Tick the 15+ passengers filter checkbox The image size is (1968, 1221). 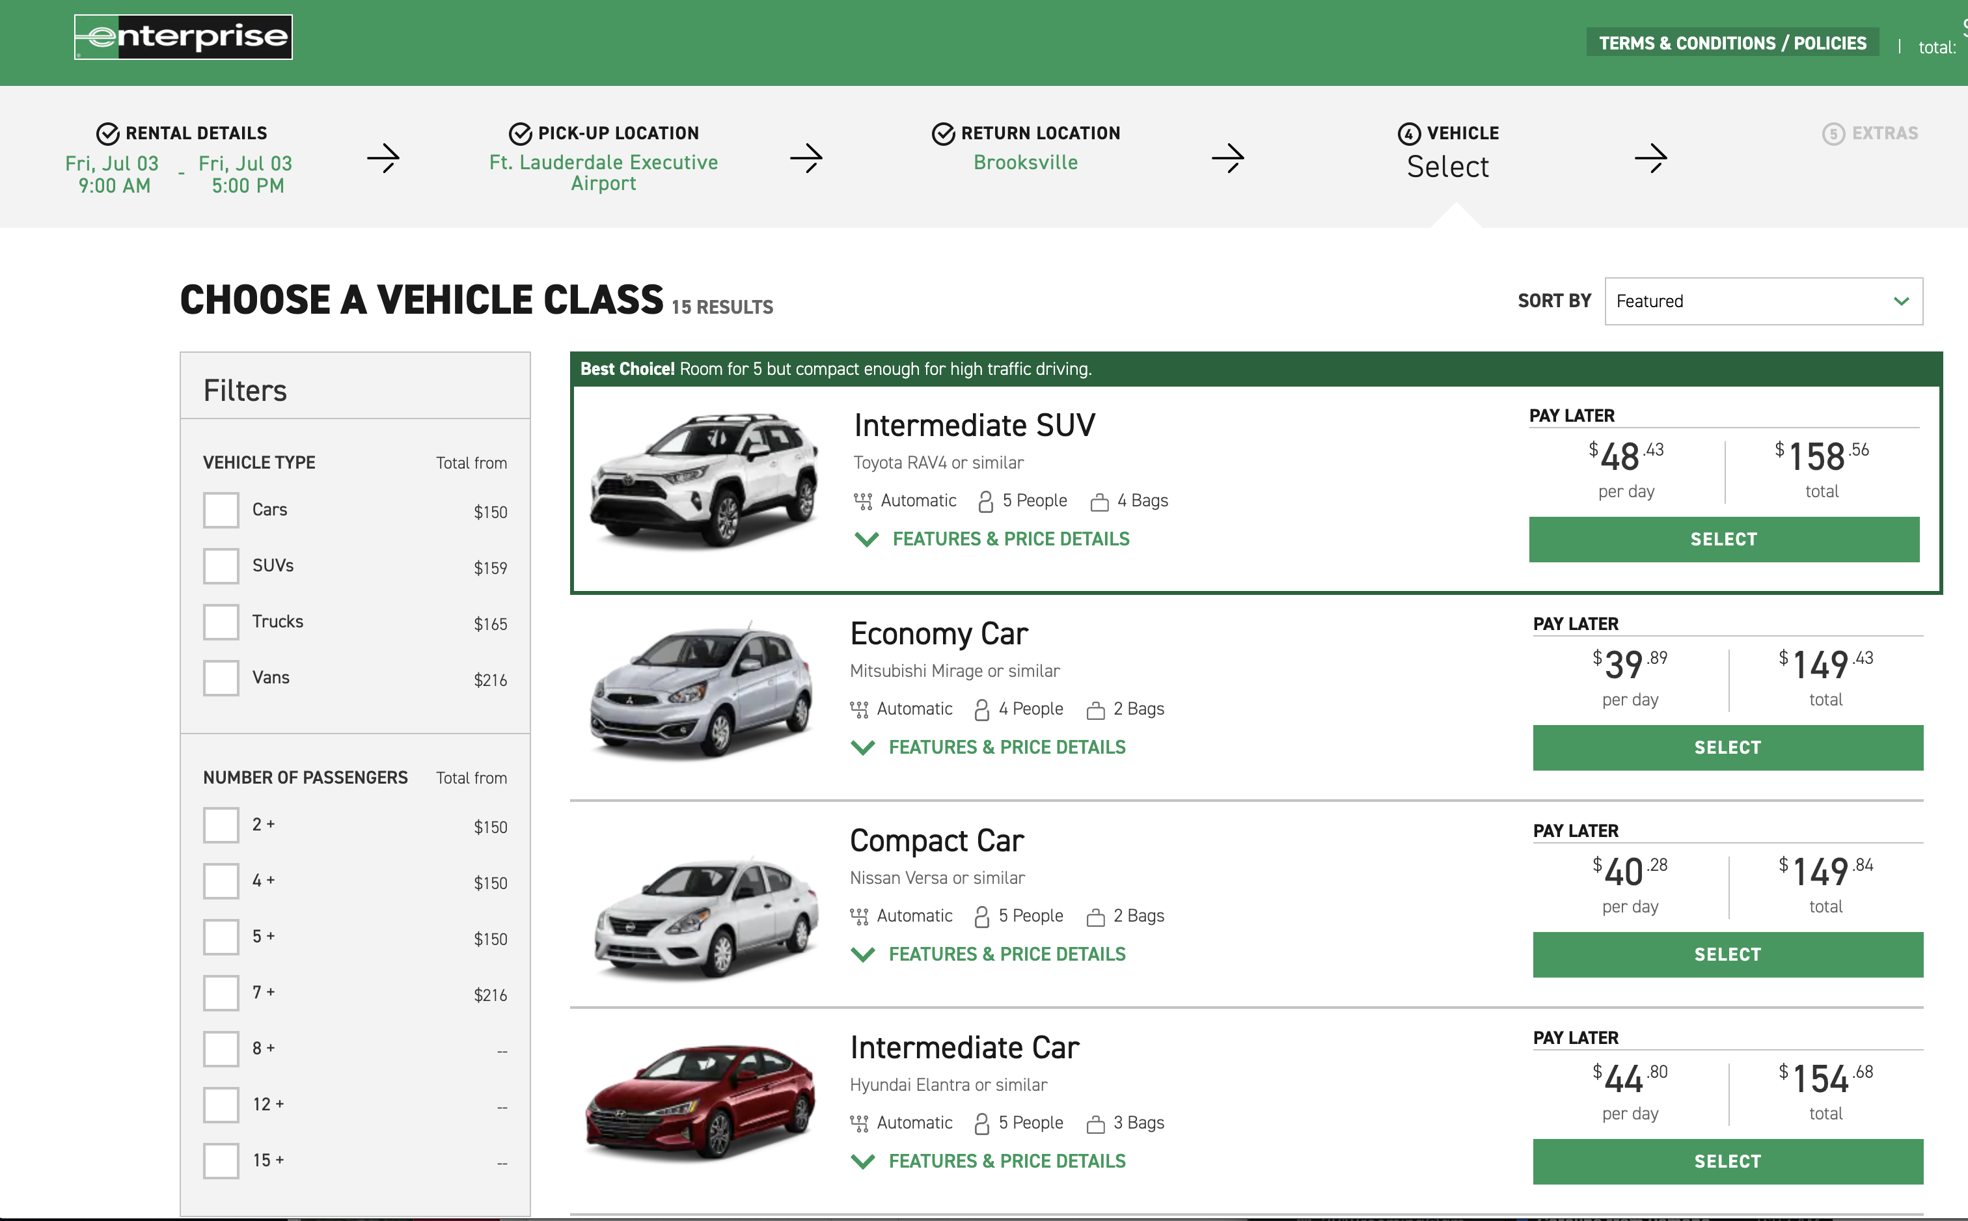[x=221, y=1161]
